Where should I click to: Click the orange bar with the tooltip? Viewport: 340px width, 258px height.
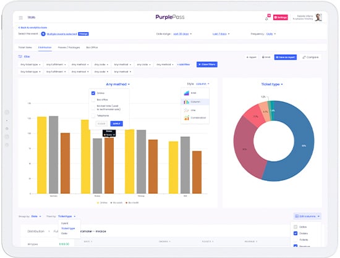(109, 165)
